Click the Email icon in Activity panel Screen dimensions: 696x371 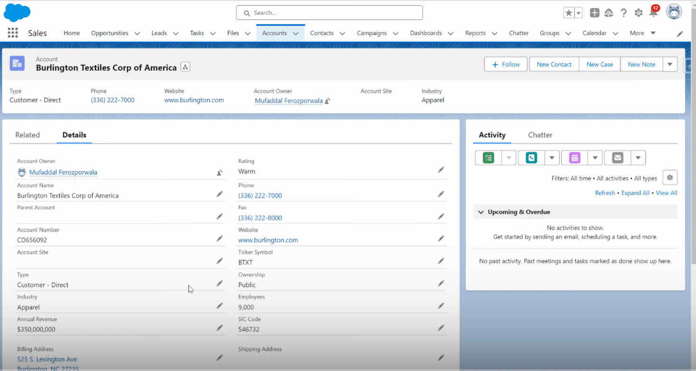click(x=618, y=158)
